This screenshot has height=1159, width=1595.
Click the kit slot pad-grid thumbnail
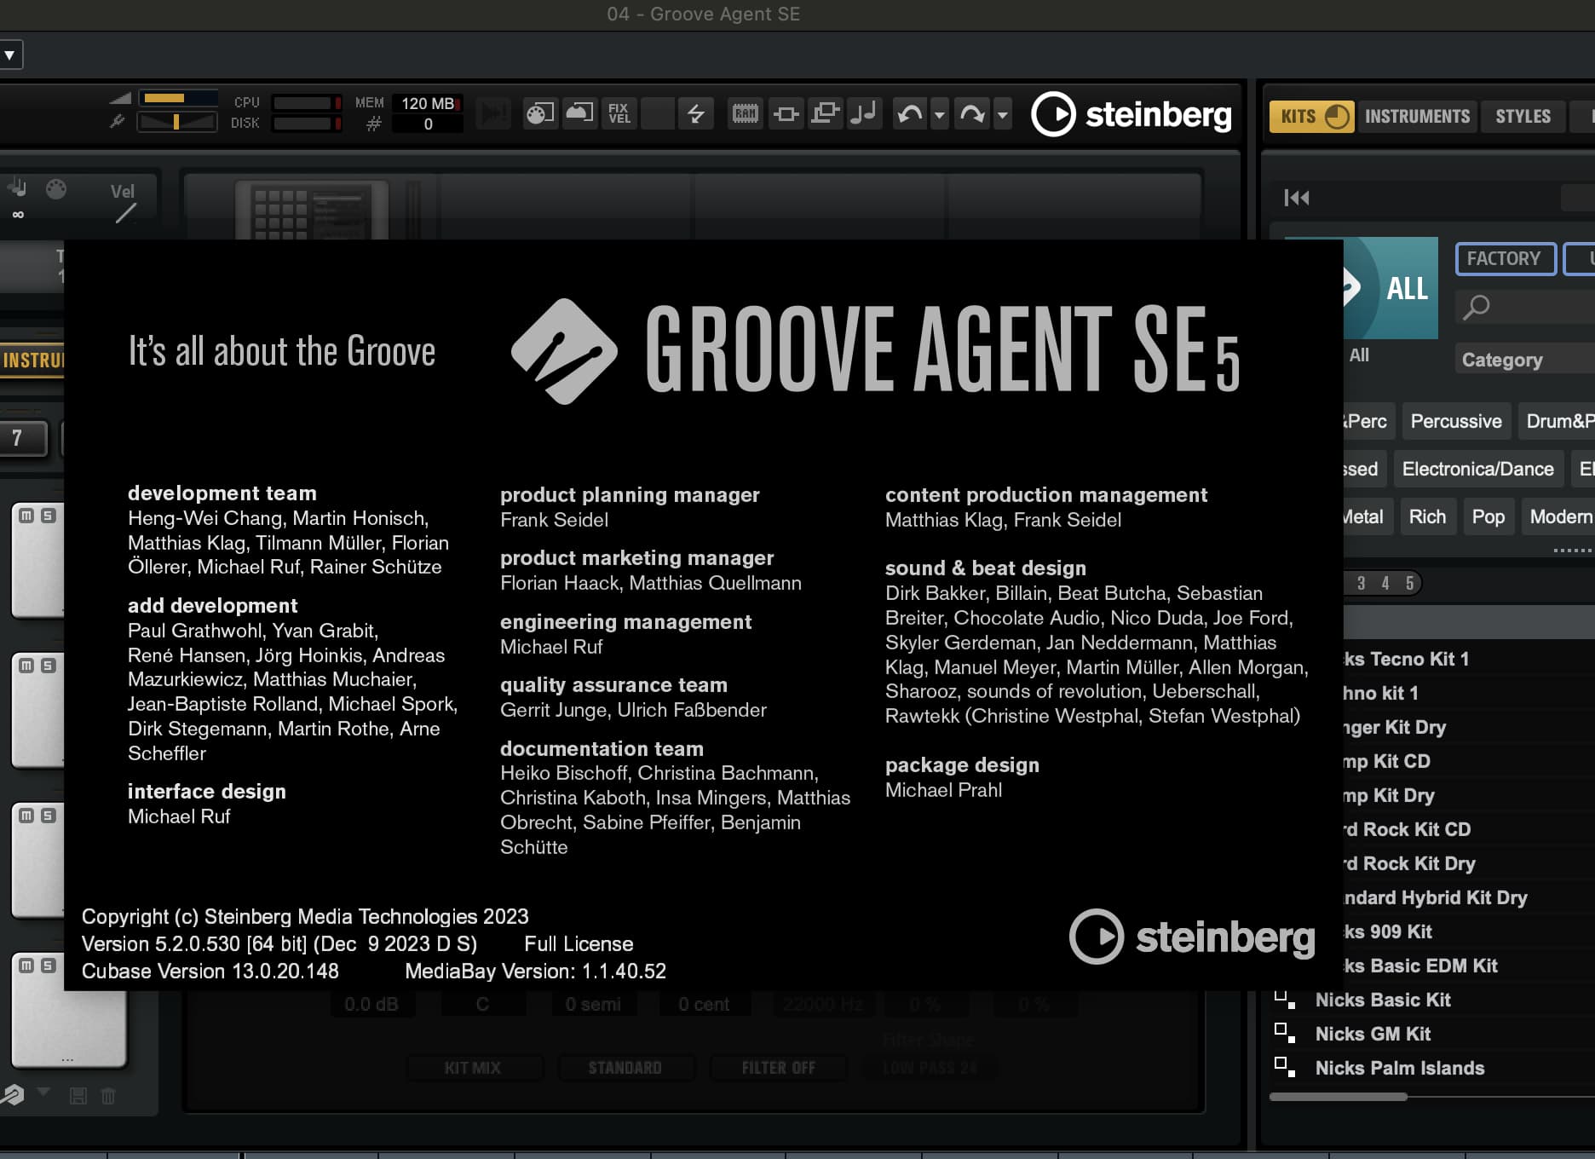coord(311,210)
